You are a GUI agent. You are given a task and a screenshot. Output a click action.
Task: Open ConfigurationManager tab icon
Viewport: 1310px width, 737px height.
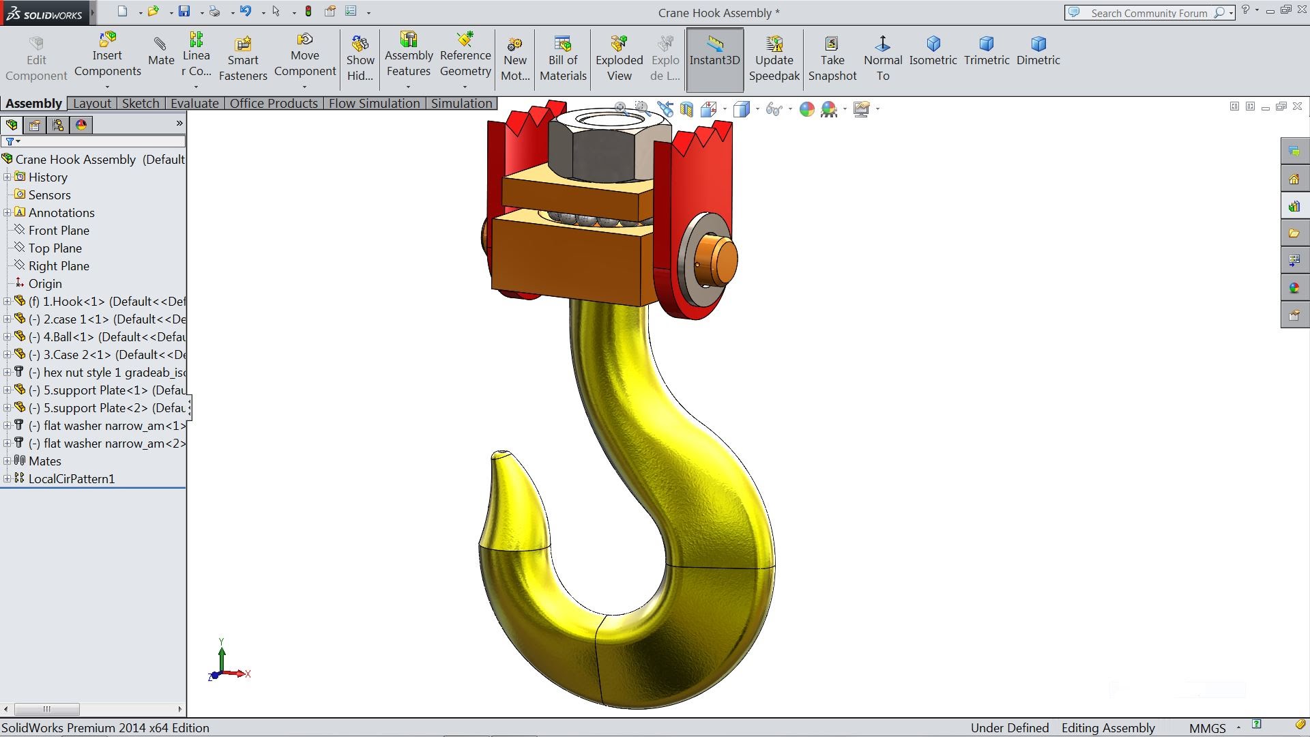[58, 125]
